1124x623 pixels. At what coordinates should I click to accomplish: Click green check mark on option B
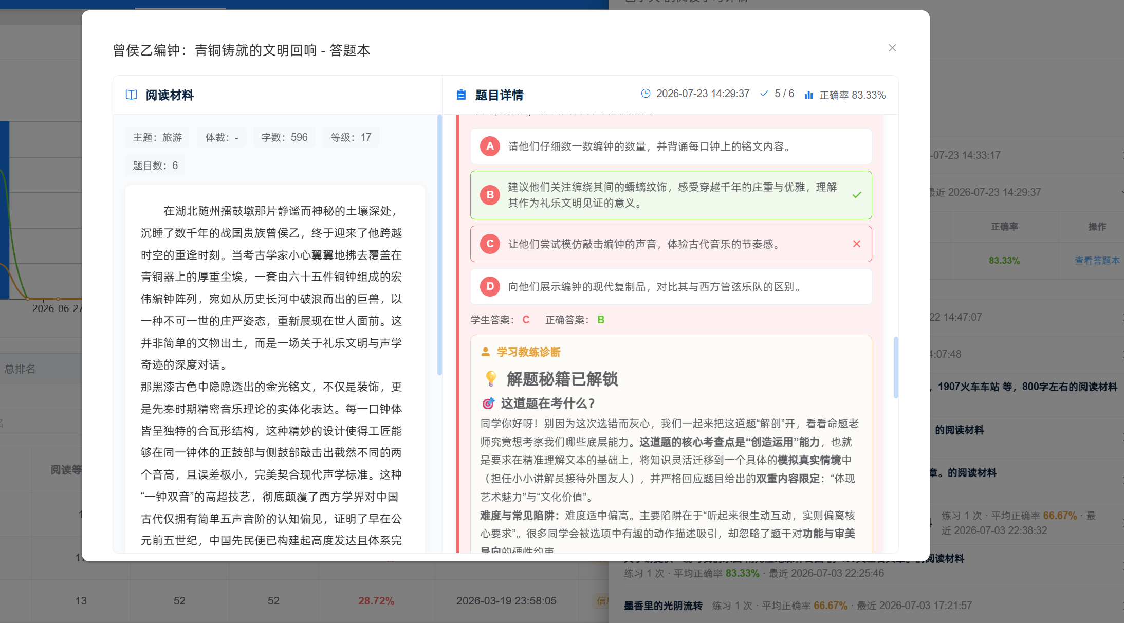(x=857, y=195)
